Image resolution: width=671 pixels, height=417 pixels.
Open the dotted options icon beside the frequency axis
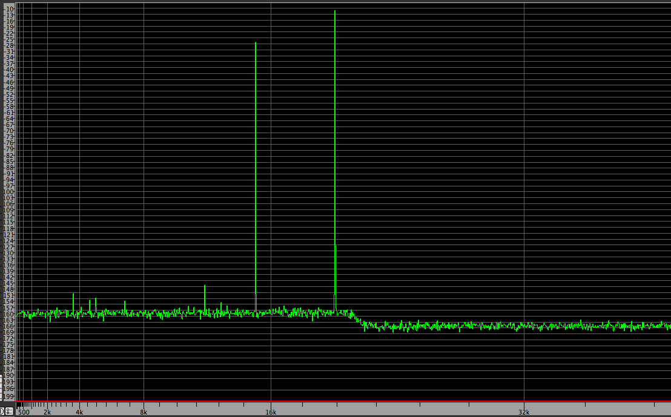click(9, 412)
